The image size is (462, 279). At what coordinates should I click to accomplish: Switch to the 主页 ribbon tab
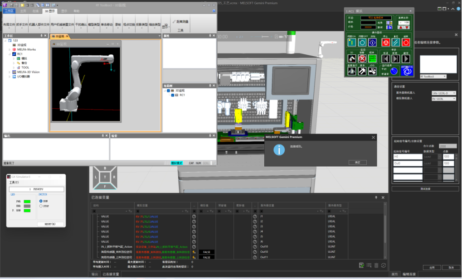(23, 11)
